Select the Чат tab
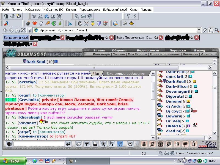220x165 pixels. coord(96,73)
